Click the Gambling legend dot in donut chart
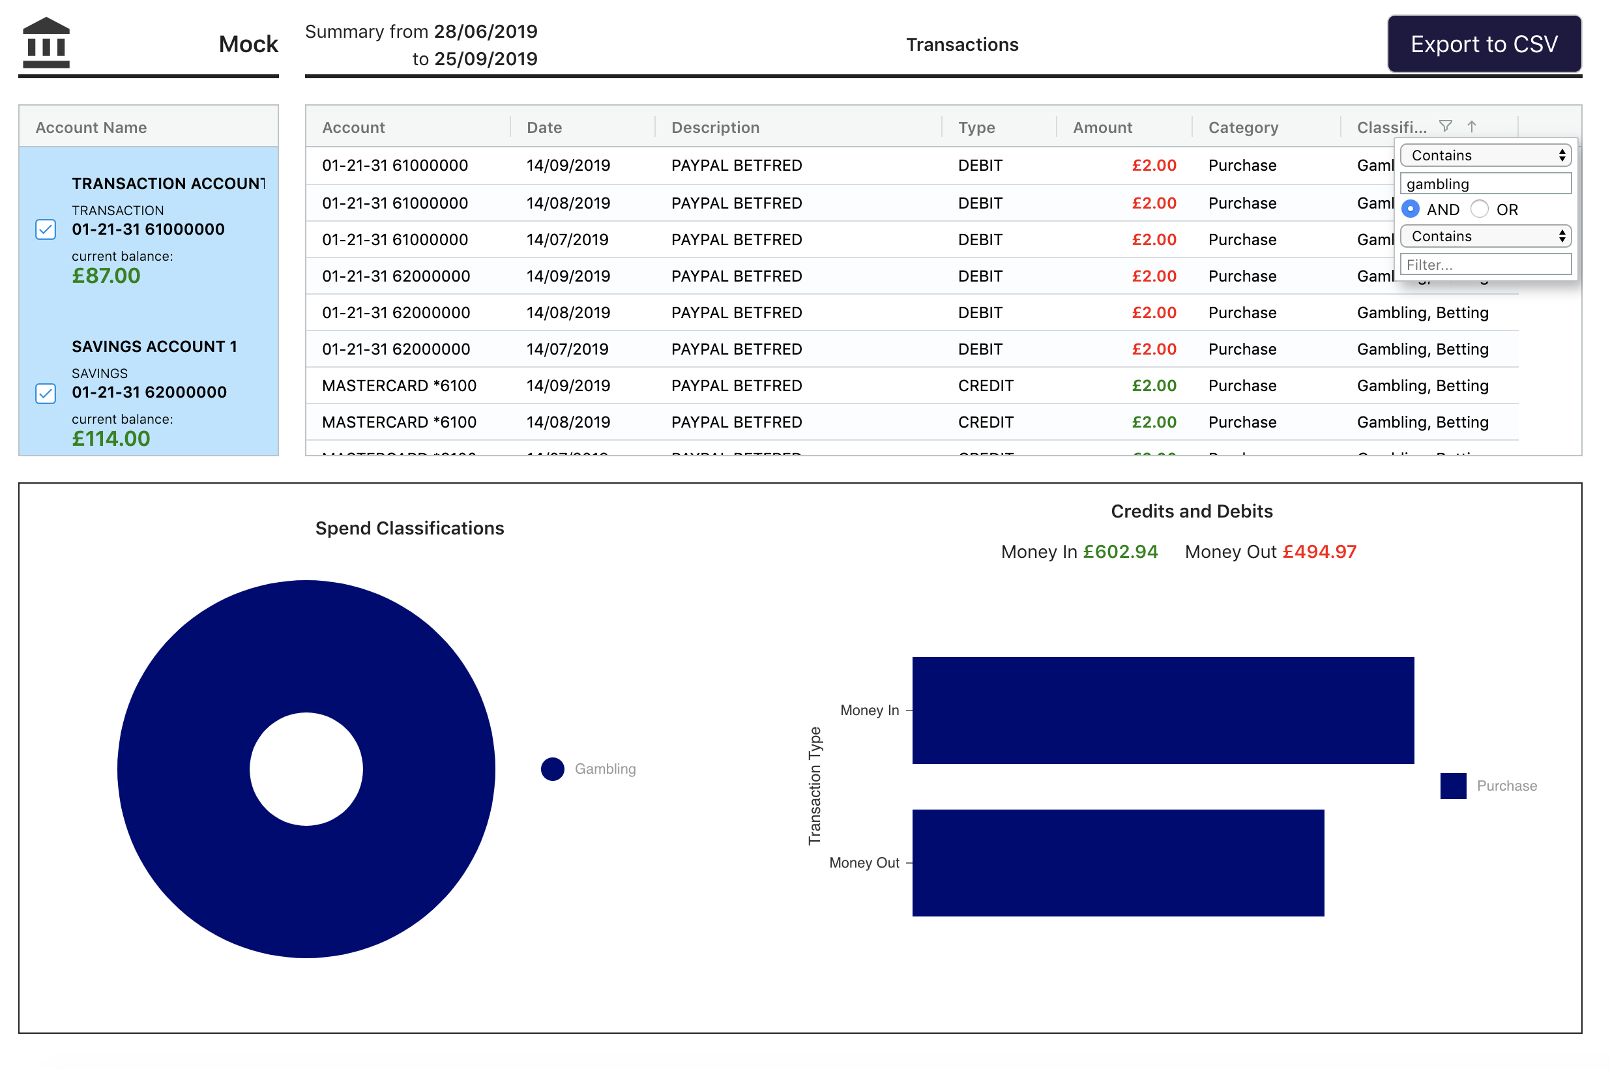Viewport: 1610px width, 1069px height. point(552,769)
